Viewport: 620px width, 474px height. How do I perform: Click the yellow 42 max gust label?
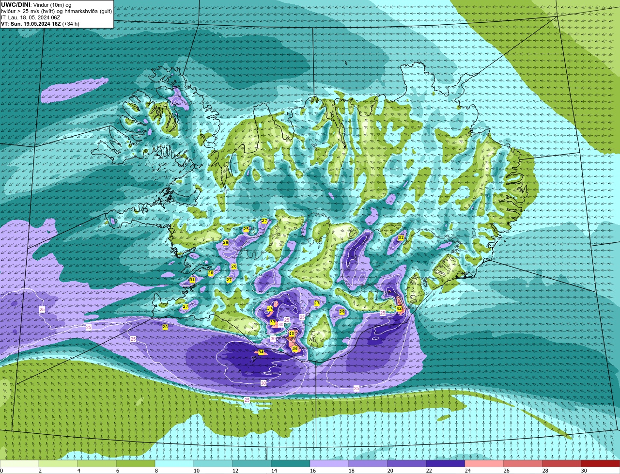click(399, 308)
